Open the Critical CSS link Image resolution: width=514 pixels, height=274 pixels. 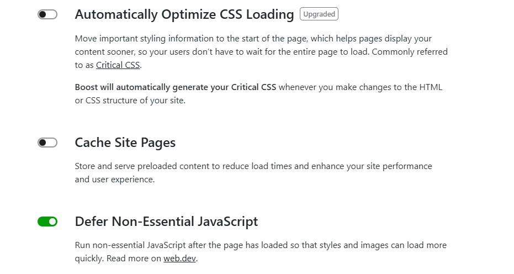tap(118, 65)
